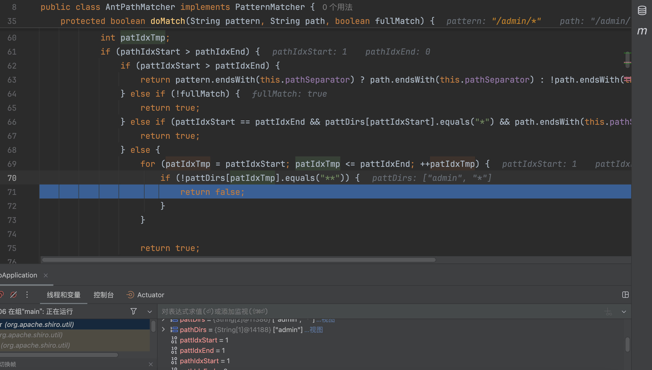The height and width of the screenshot is (370, 652).
Task: Click the thread filter funnel icon
Action: [133, 311]
